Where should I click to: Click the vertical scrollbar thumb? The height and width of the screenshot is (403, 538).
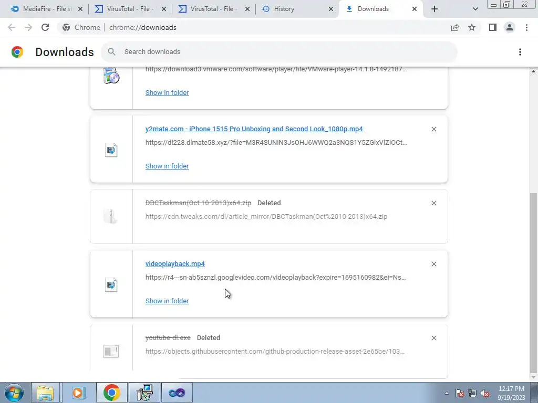[x=533, y=283]
